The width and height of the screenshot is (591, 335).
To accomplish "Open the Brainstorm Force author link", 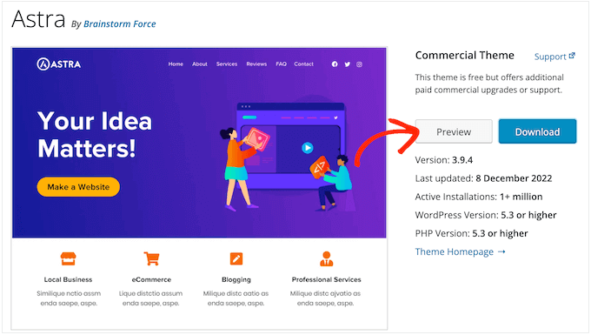I will [119, 23].
